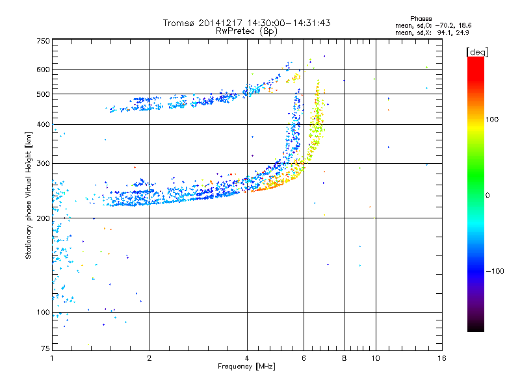The height and width of the screenshot is (390, 520).
Task: Click the rainbow phase colorbar
Action: (476, 194)
